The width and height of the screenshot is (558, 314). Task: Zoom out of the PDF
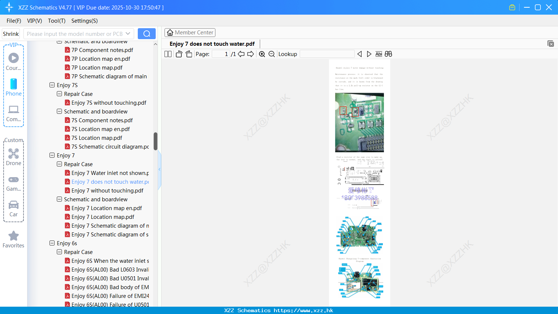(x=271, y=54)
